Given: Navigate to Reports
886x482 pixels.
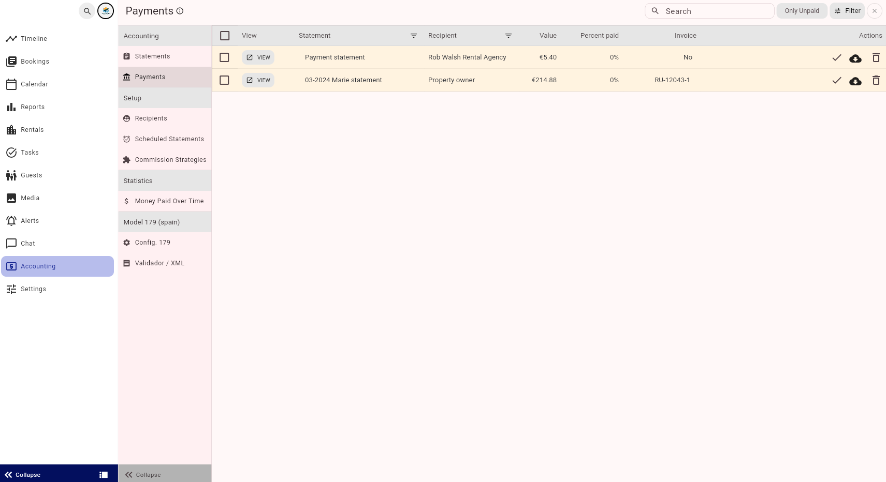Looking at the screenshot, I should [57, 107].
